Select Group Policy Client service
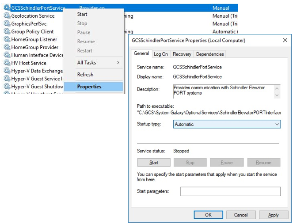This screenshot has width=293, height=224. pyautogui.click(x=32, y=31)
